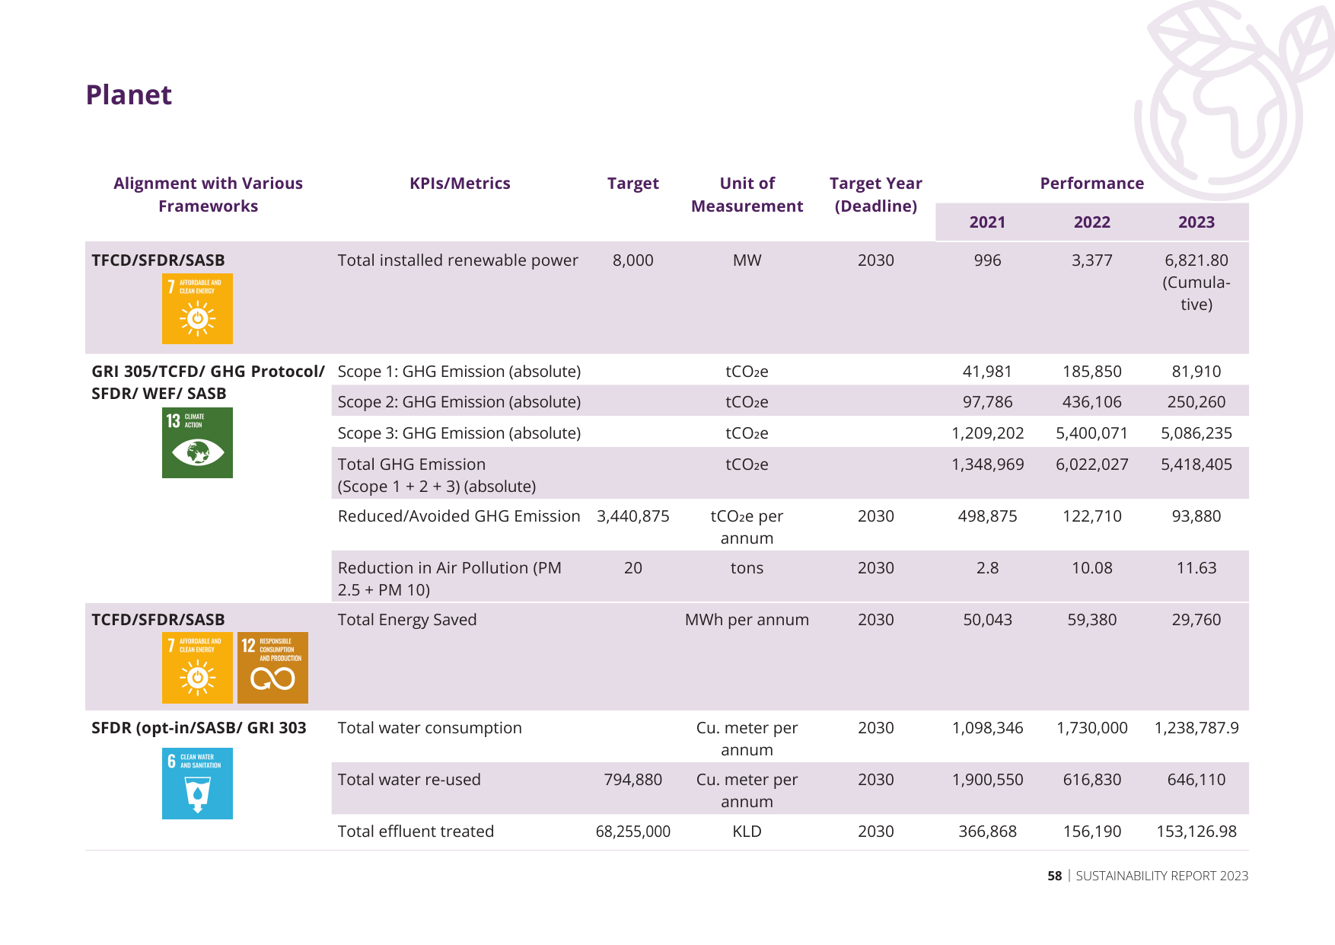Select 'Scope 2: GHG Emission (absolute)'
Image resolution: width=1335 pixels, height=945 pixels.
point(459,402)
